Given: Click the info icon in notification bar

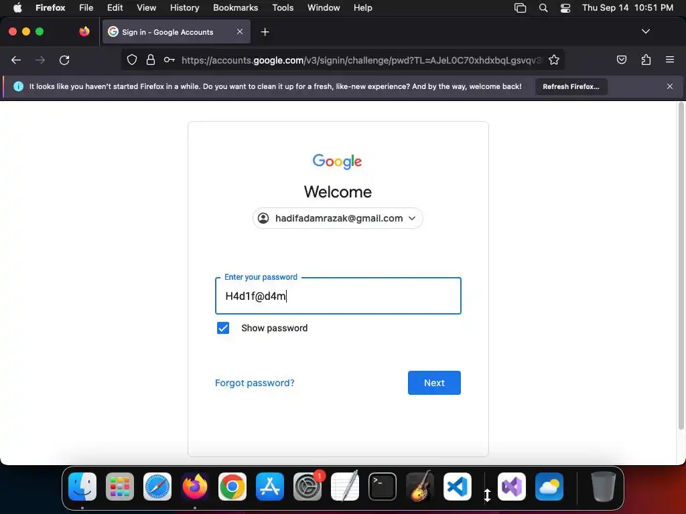Looking at the screenshot, I should pos(18,86).
